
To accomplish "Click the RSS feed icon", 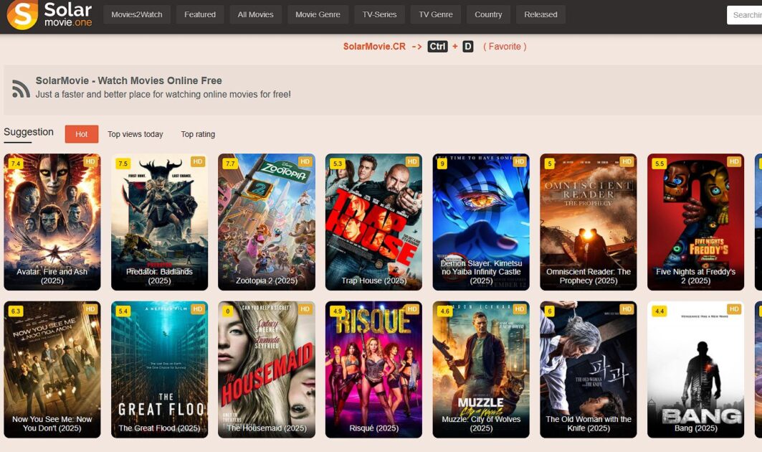I will point(21,89).
